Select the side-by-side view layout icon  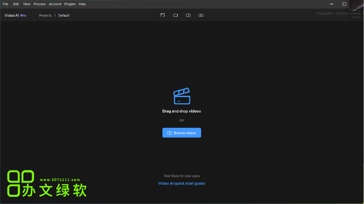[201, 15]
